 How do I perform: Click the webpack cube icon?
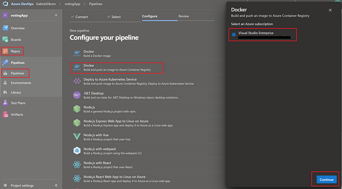coord(77,150)
